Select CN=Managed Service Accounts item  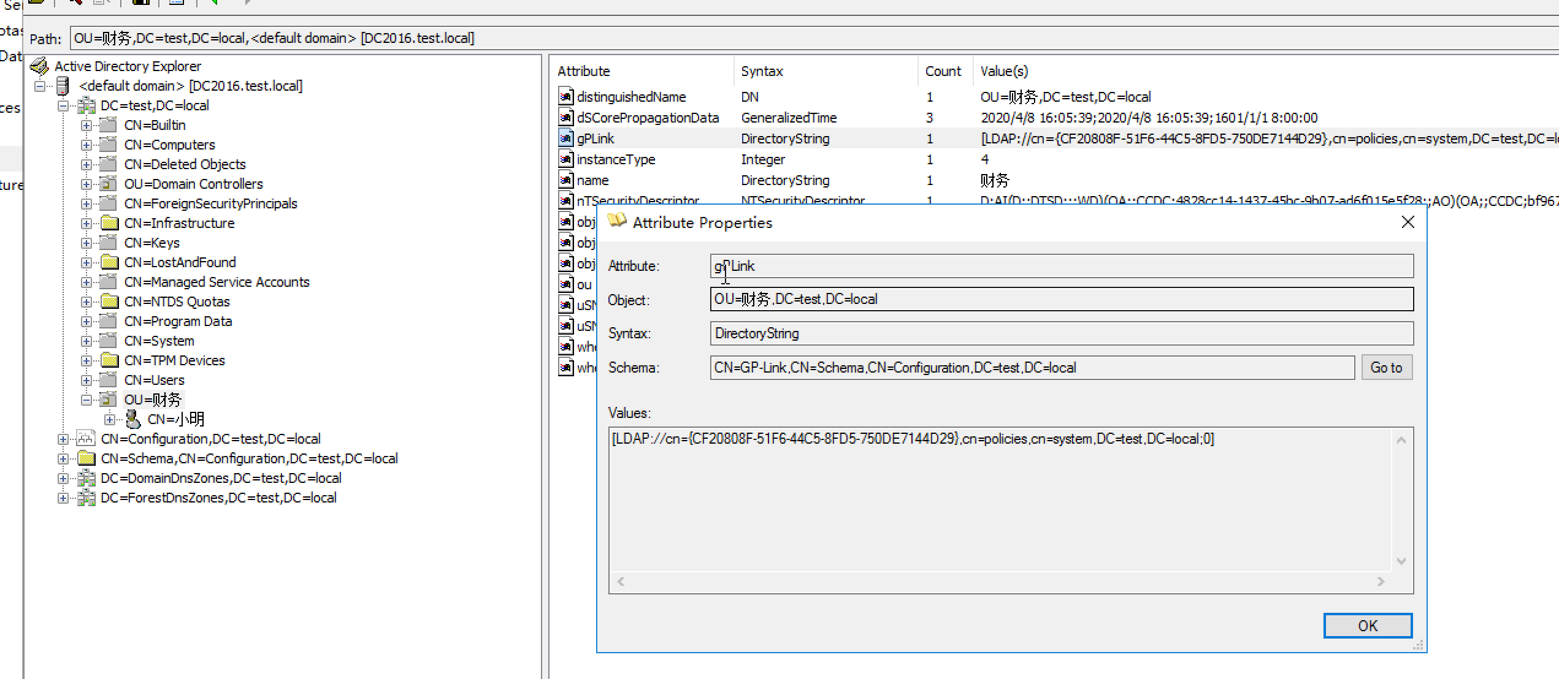(x=216, y=282)
